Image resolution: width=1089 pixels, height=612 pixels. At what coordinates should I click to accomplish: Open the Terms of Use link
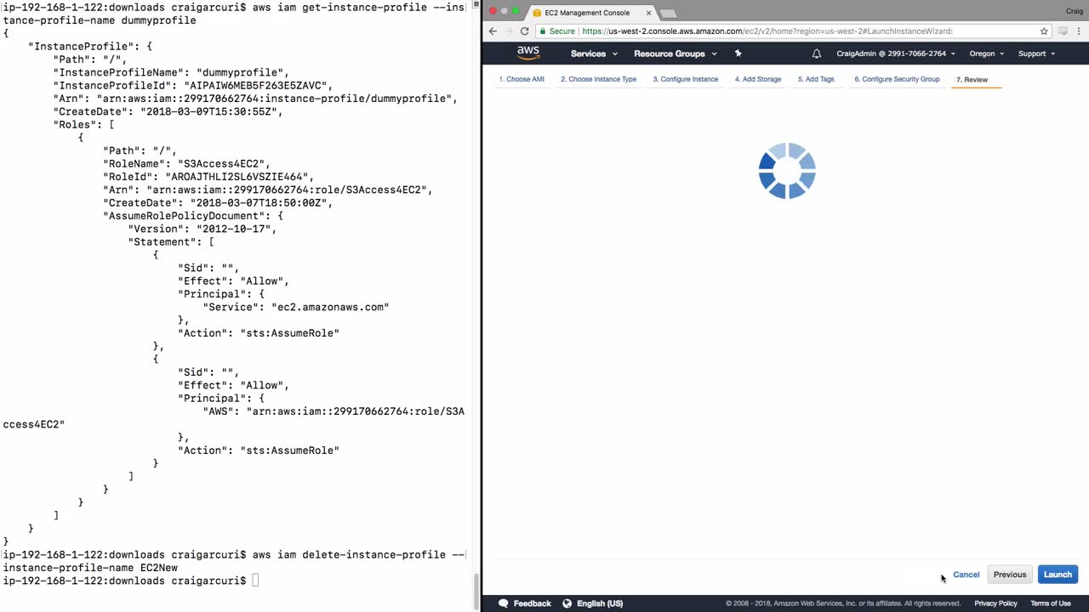(x=1051, y=603)
